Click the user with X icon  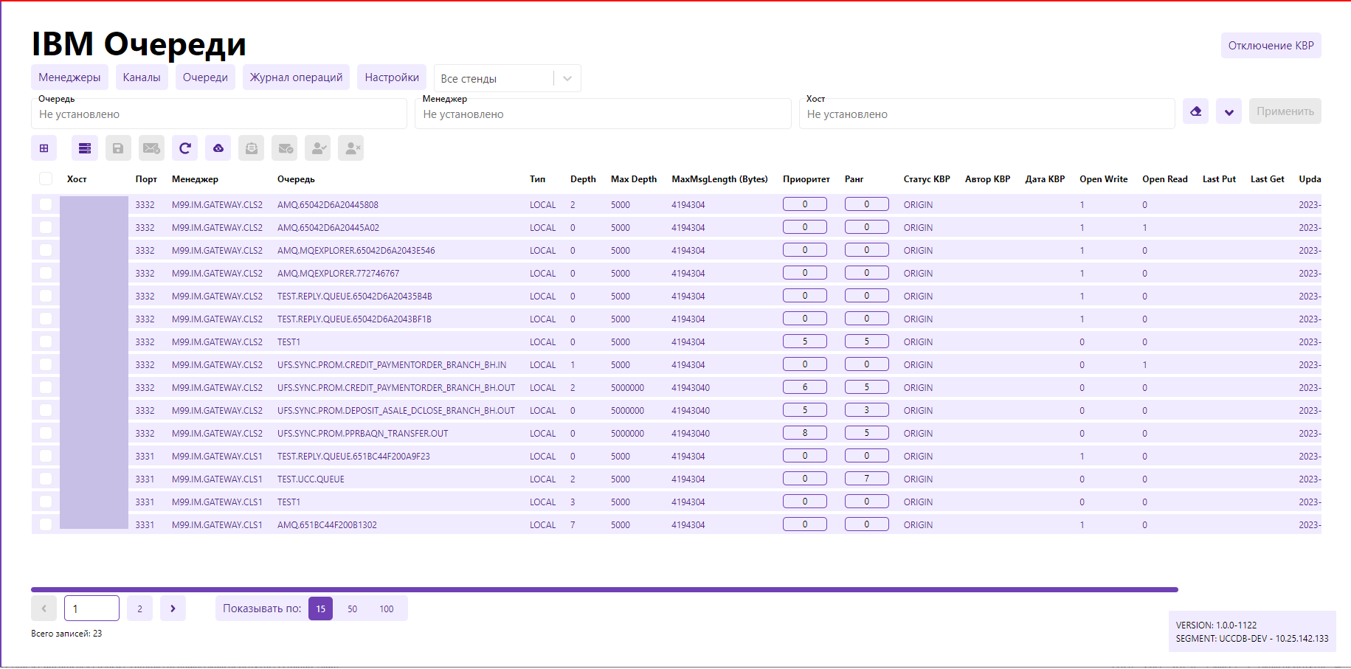tap(351, 148)
